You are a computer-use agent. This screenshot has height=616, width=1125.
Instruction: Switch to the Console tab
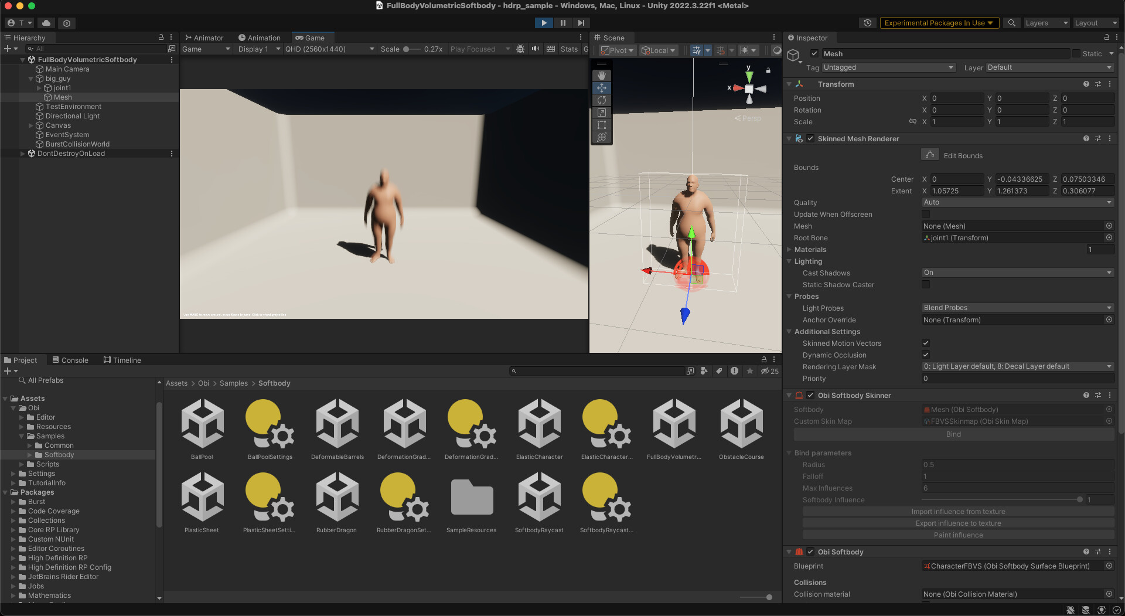(71, 360)
